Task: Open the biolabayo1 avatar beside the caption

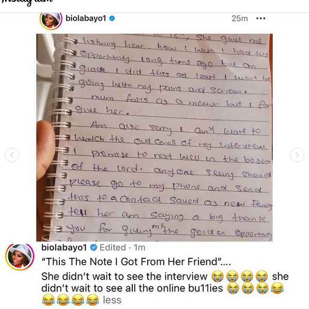Action: tap(20, 257)
